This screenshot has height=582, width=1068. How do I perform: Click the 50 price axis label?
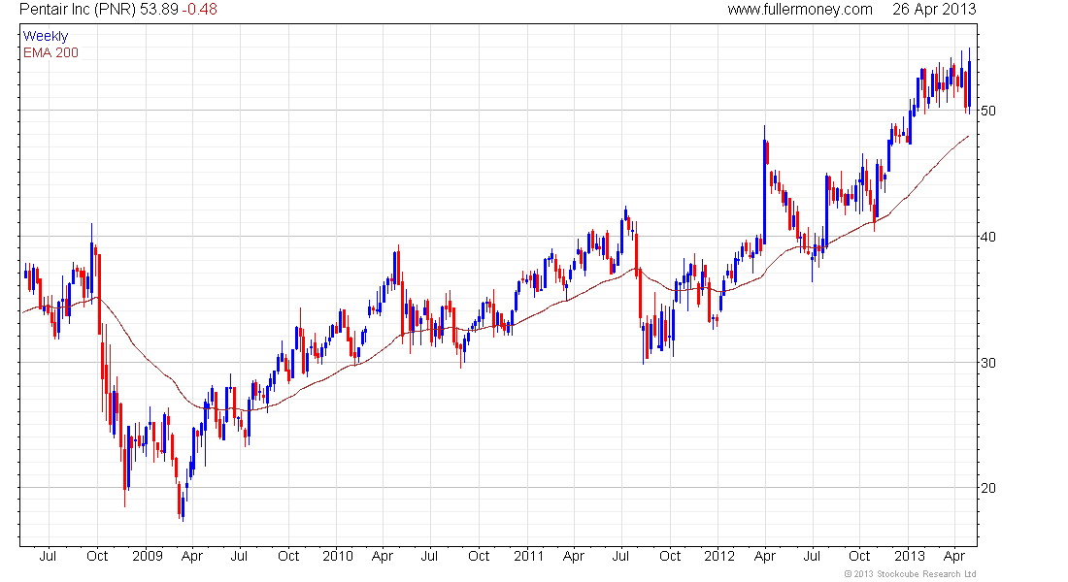click(x=988, y=111)
